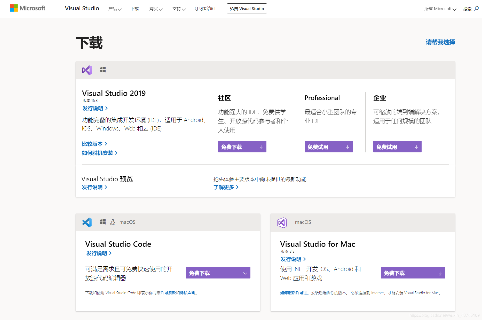
Task: Click the 版本 8.8 label
Action: [288, 251]
